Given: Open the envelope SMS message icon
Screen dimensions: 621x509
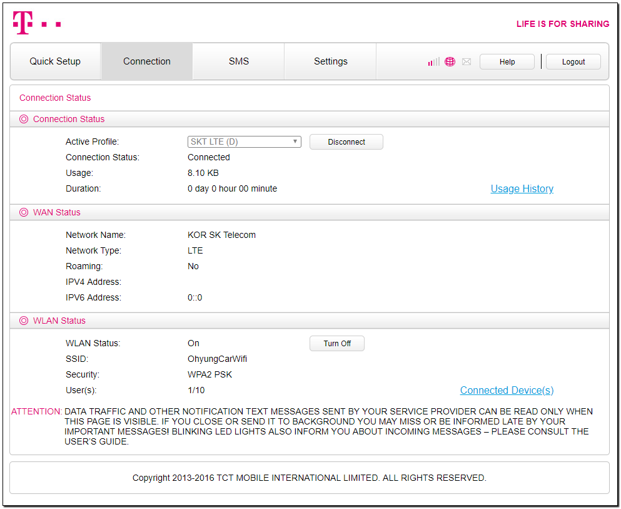Looking at the screenshot, I should (467, 61).
